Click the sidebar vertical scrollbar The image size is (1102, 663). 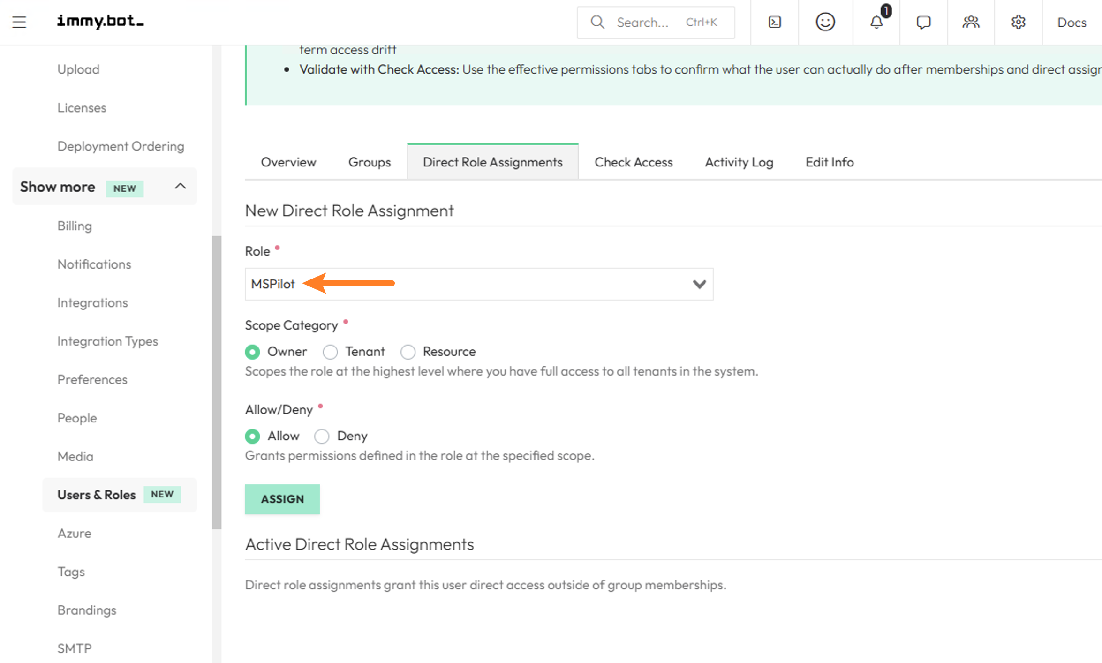coord(217,382)
